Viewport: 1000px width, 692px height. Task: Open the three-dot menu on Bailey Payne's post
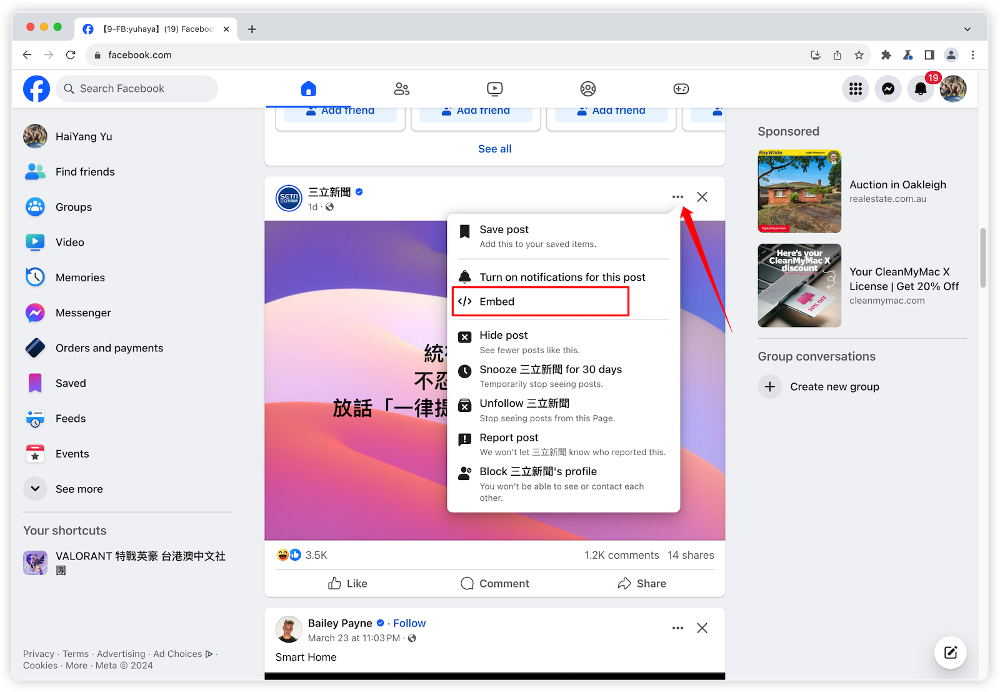[677, 628]
